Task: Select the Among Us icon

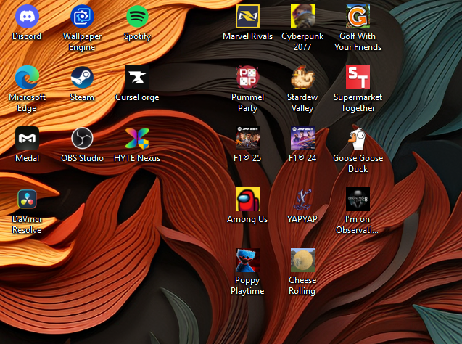Action: pos(247,200)
